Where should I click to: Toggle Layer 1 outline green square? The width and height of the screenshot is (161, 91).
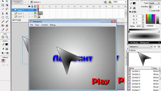click(x=35, y=13)
